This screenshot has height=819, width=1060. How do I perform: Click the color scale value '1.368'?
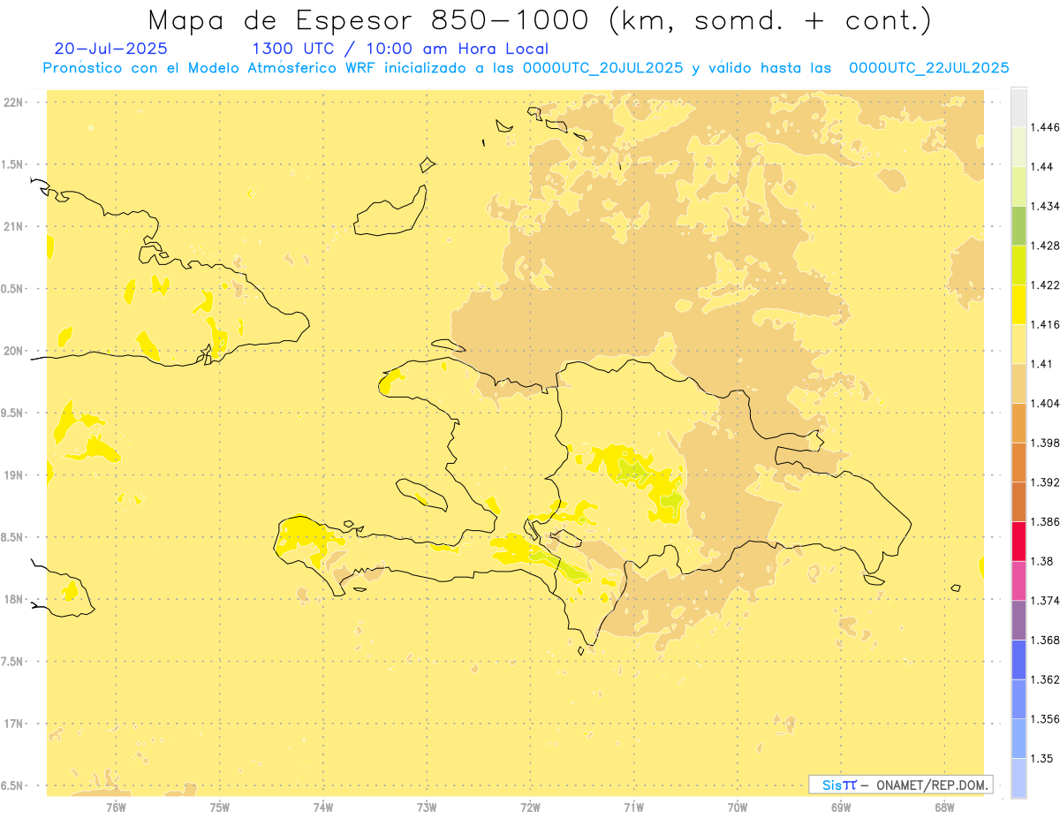pyautogui.click(x=1044, y=641)
